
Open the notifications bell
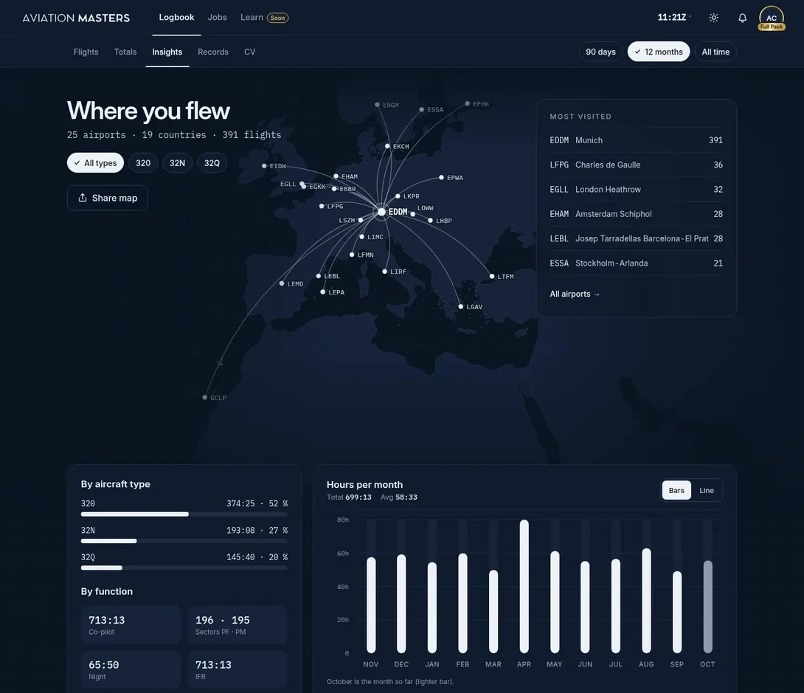click(742, 18)
